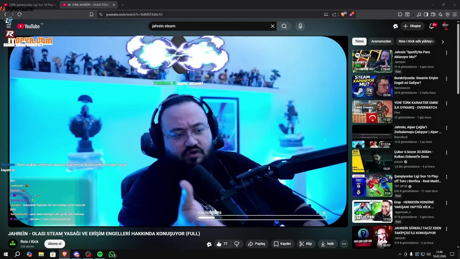Open more actions three-dot menu under video
Screen dimensions: 460x259
(x=344, y=244)
